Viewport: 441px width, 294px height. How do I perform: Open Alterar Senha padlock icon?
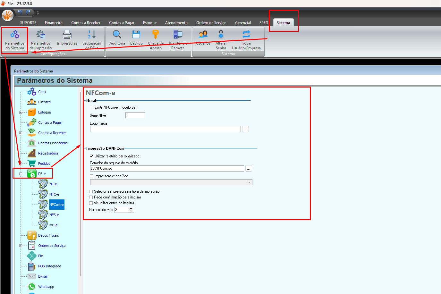coord(221,35)
